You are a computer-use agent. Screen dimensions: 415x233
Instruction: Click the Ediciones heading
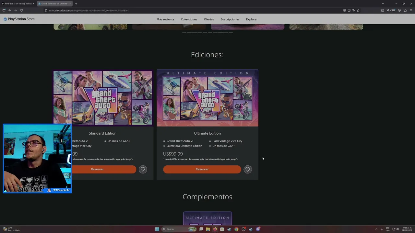[207, 55]
